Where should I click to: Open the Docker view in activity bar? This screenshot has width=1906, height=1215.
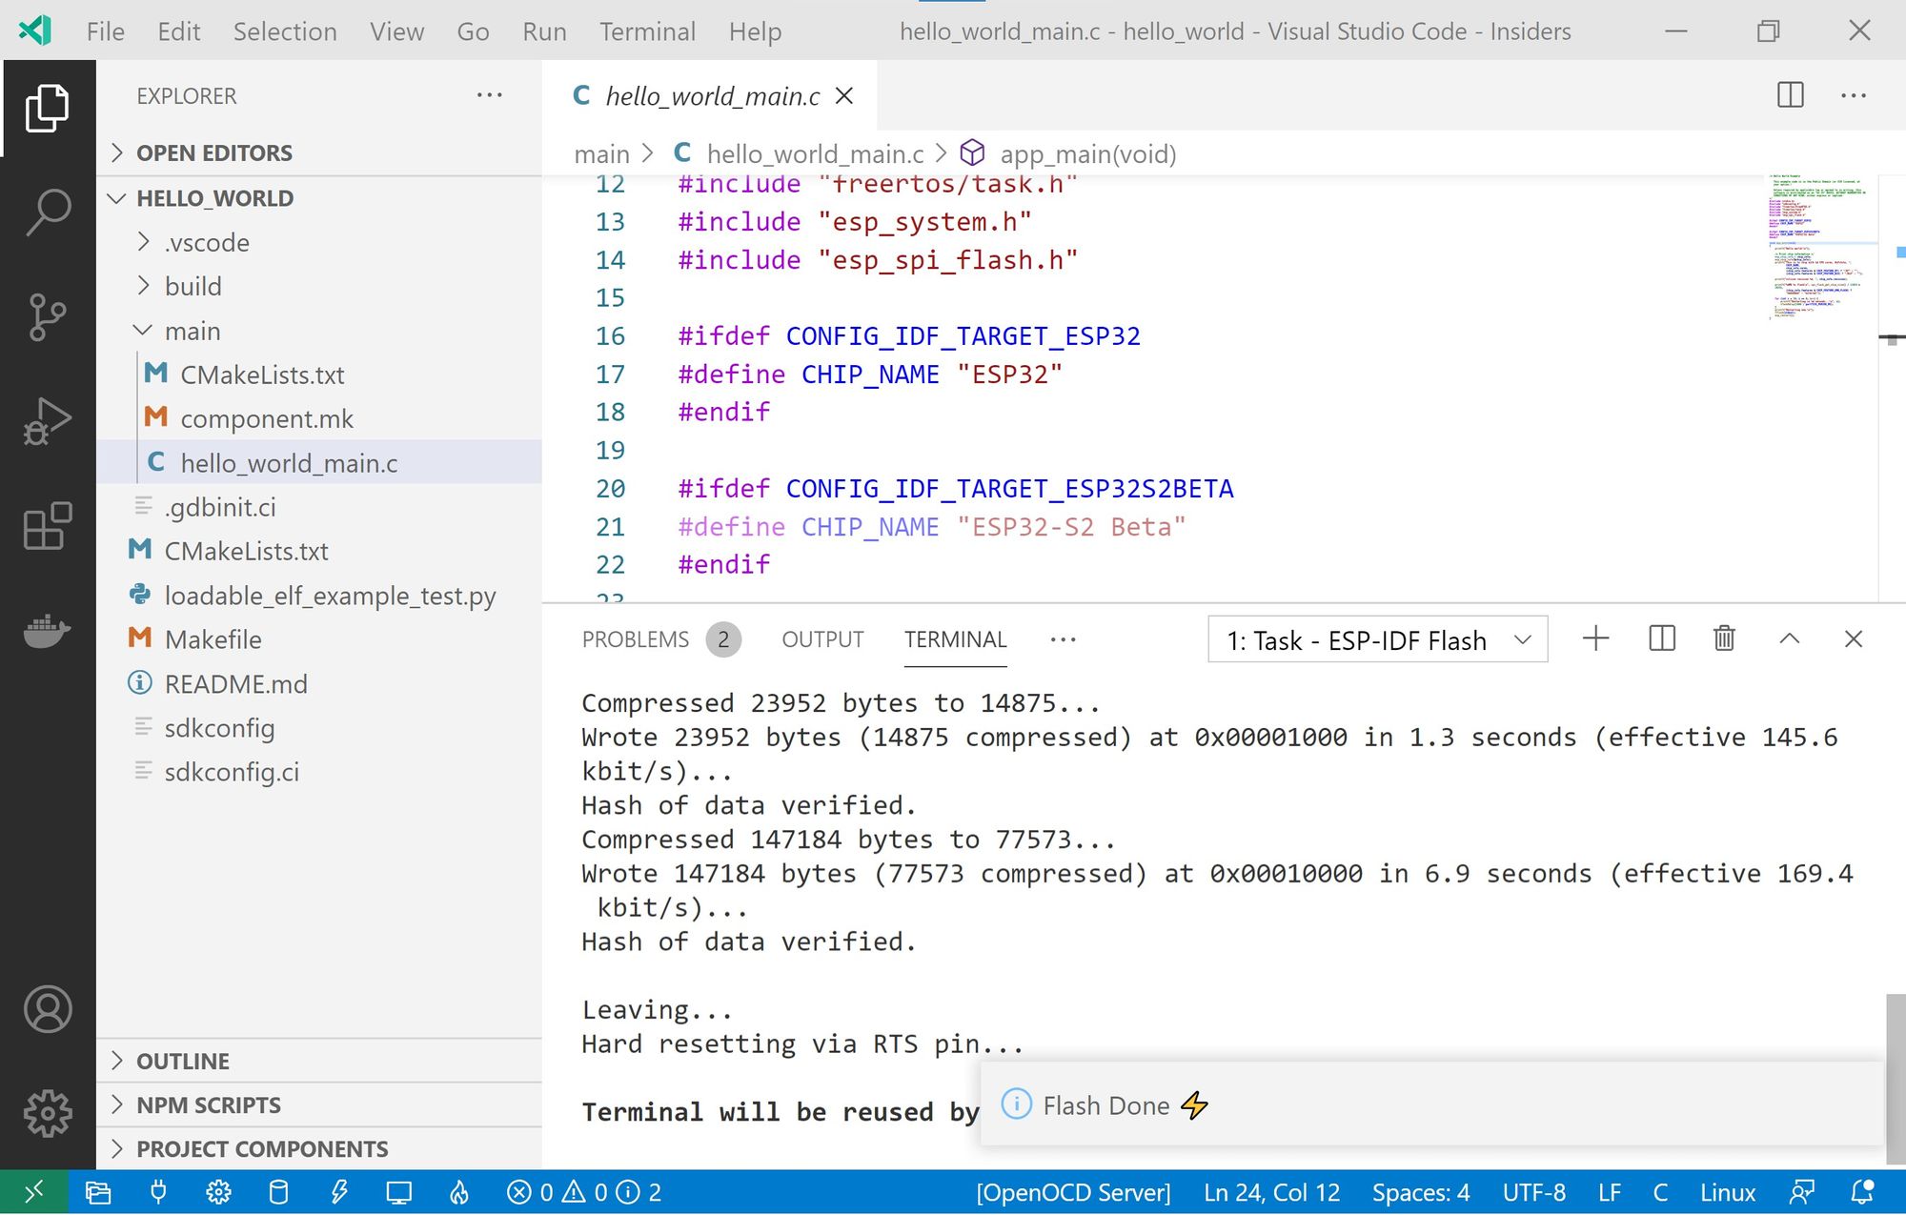pos(48,631)
